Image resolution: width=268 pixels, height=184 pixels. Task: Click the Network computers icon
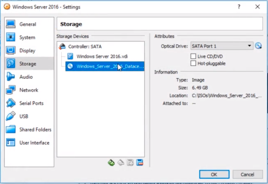11,90
